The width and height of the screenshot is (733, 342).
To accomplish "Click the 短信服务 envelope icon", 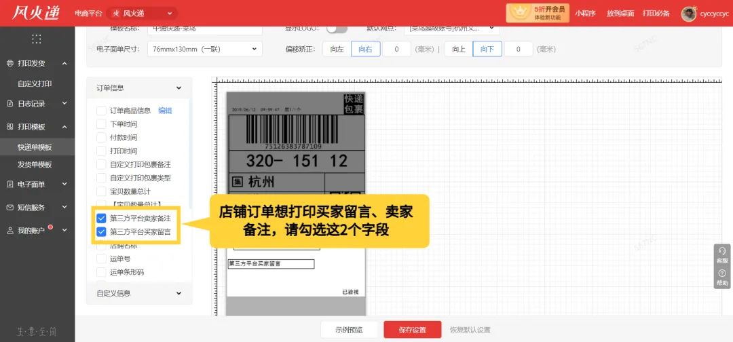I will click(10, 207).
